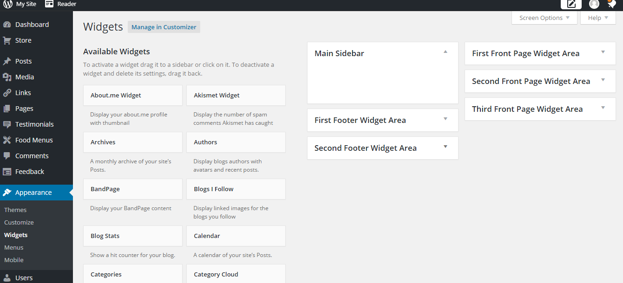The height and width of the screenshot is (283, 623).
Task: Open the user avatar profile icon
Action: tap(594, 4)
